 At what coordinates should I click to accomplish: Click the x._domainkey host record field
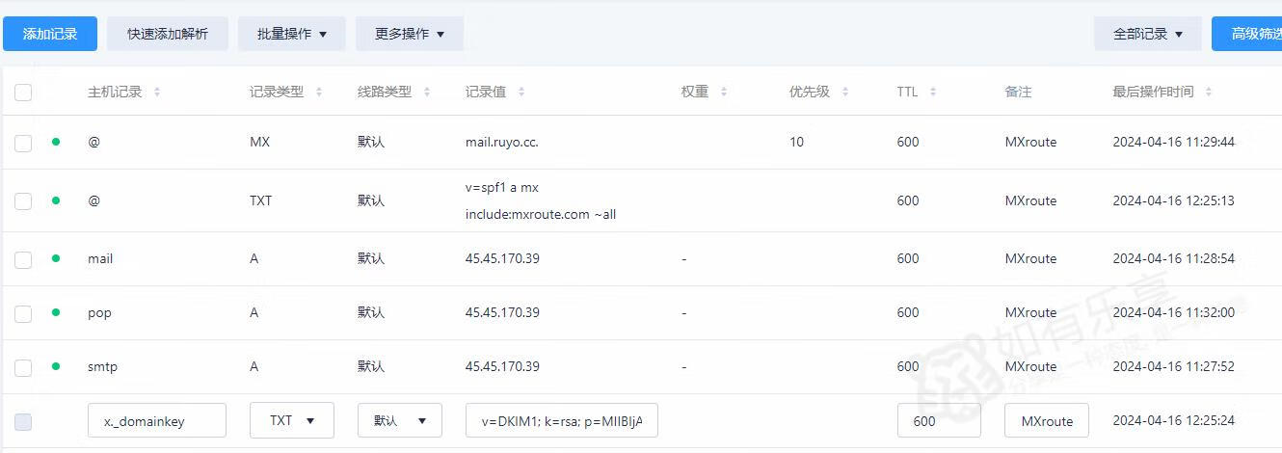coord(156,421)
